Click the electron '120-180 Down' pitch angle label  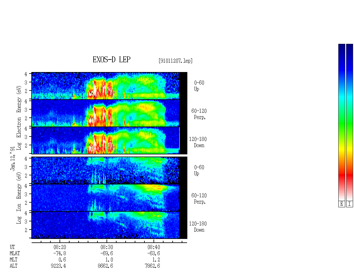(x=198, y=142)
